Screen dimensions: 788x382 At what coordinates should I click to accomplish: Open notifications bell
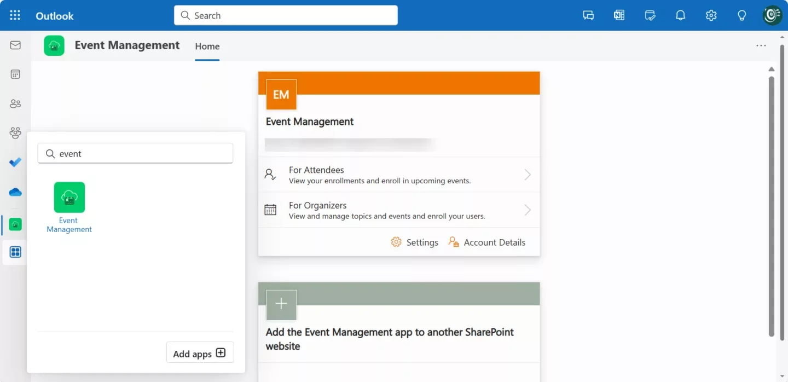[x=680, y=15]
